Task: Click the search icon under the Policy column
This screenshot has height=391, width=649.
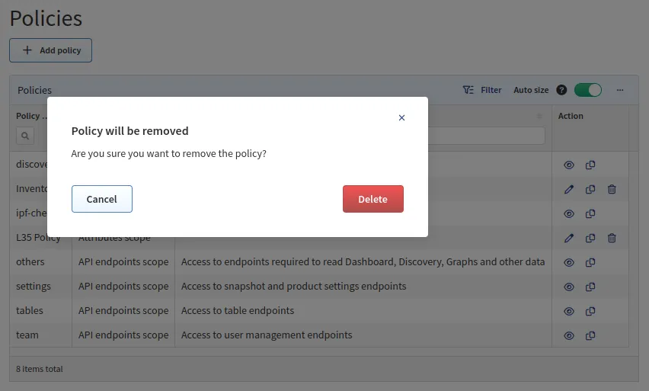Action: 25,136
